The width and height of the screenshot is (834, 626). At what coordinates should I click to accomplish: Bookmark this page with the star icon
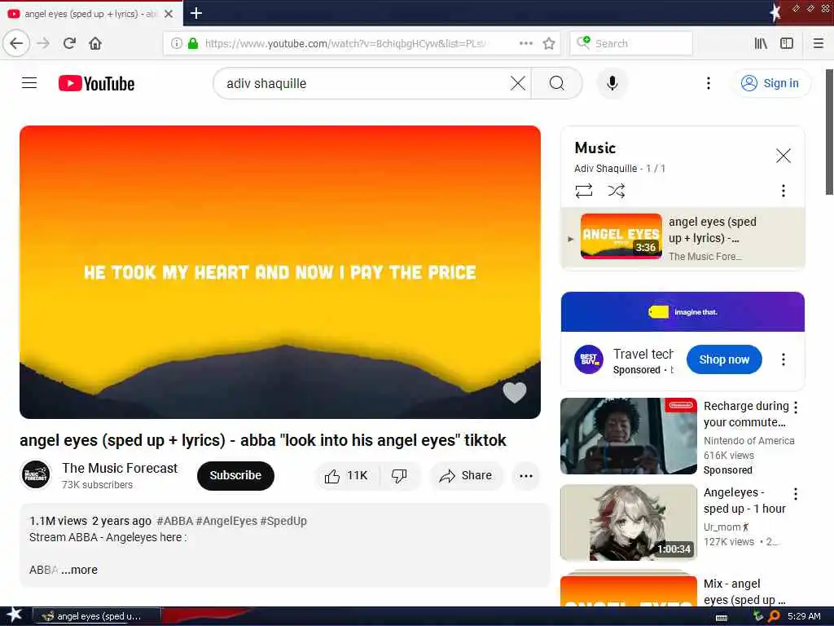click(x=549, y=43)
